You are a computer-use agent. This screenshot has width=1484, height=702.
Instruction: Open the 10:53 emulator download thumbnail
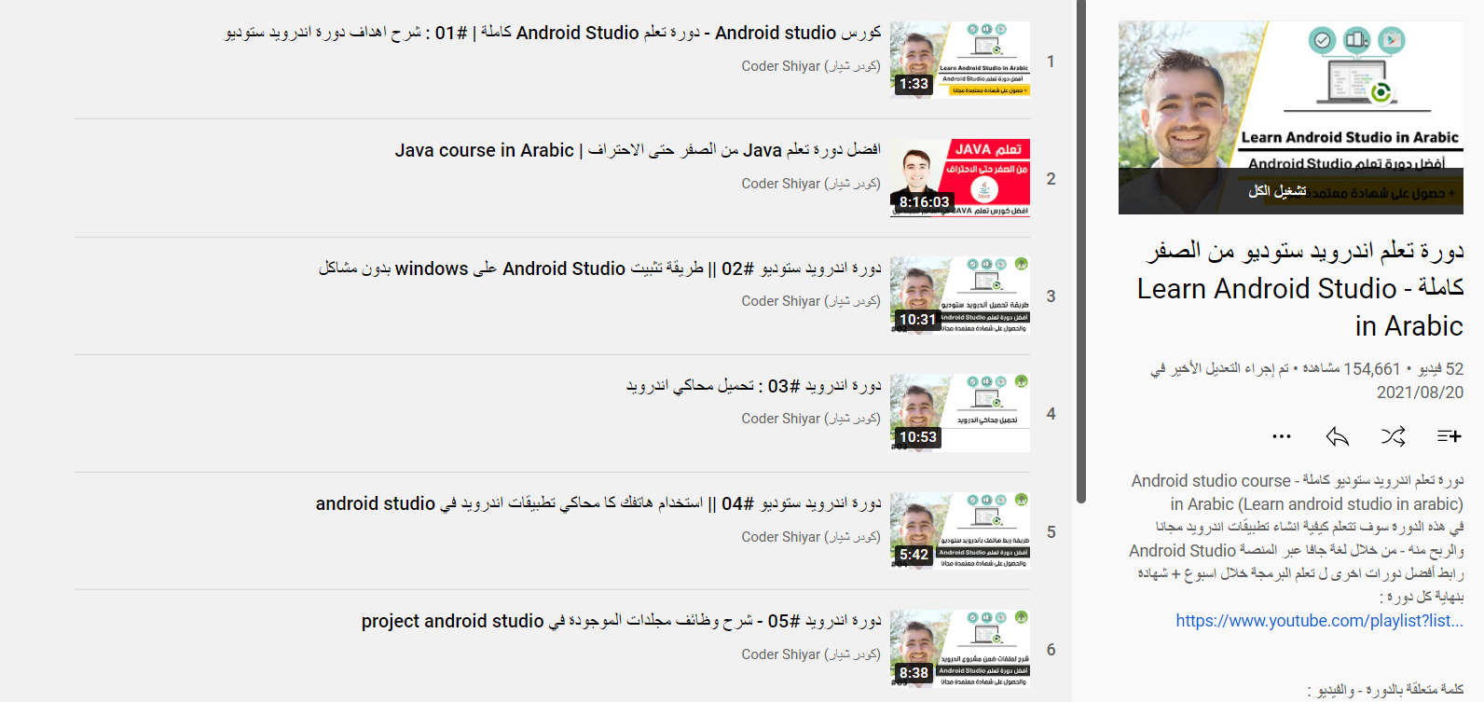[x=960, y=413]
